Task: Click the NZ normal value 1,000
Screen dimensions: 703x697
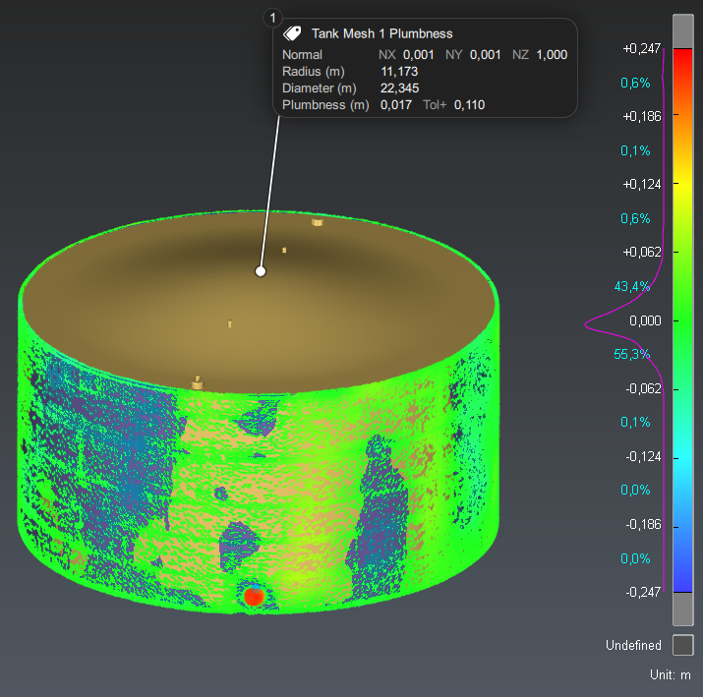Action: click(552, 55)
